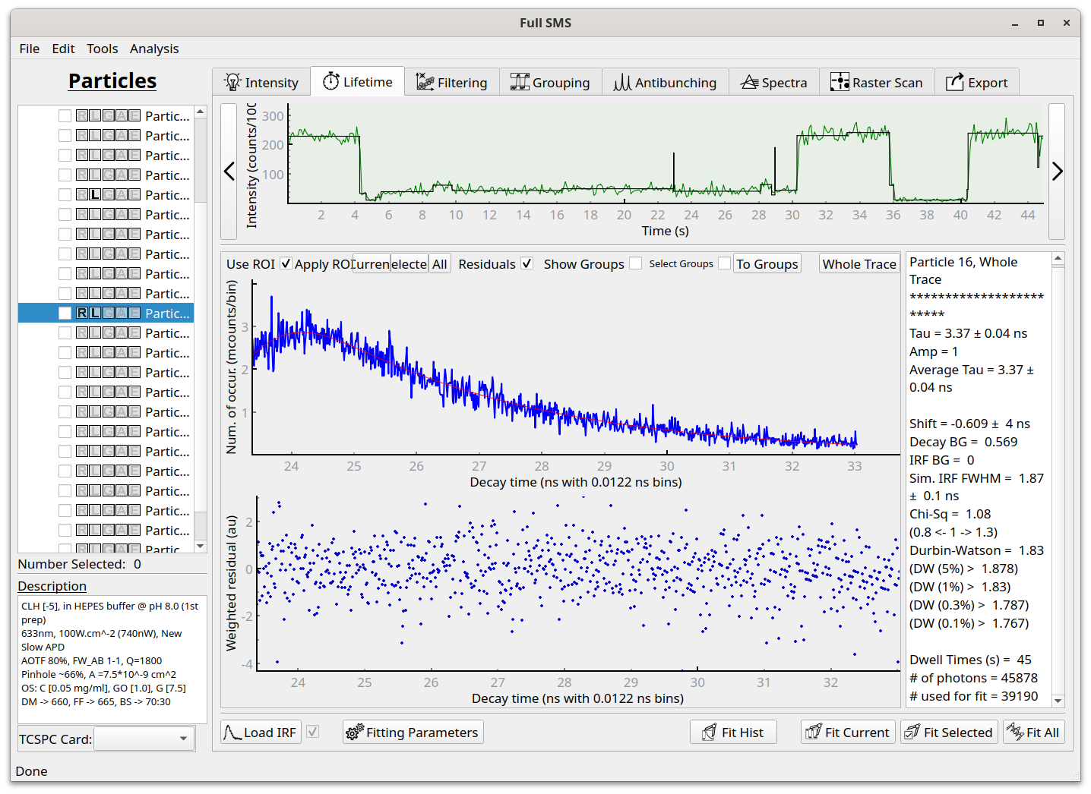Toggle the Residuals checkbox
This screenshot has height=794, width=1091.
tap(527, 263)
